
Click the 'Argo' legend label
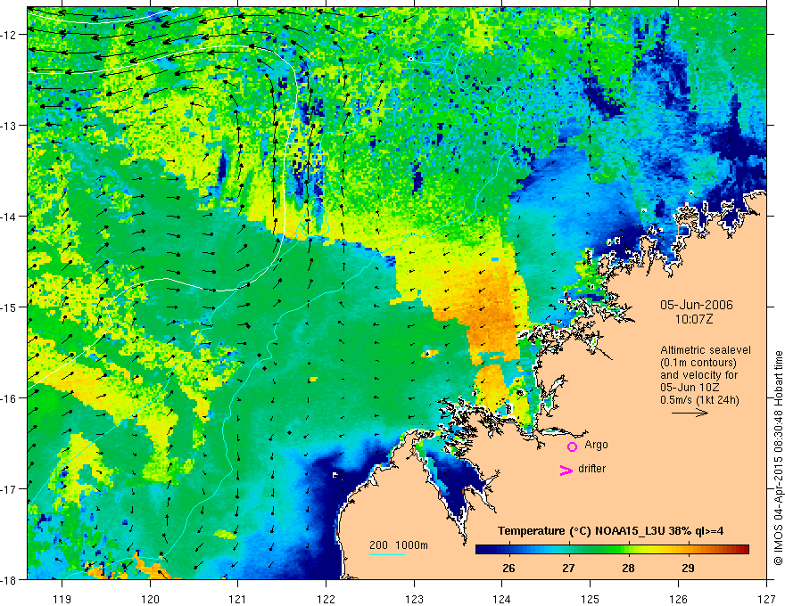click(x=596, y=445)
